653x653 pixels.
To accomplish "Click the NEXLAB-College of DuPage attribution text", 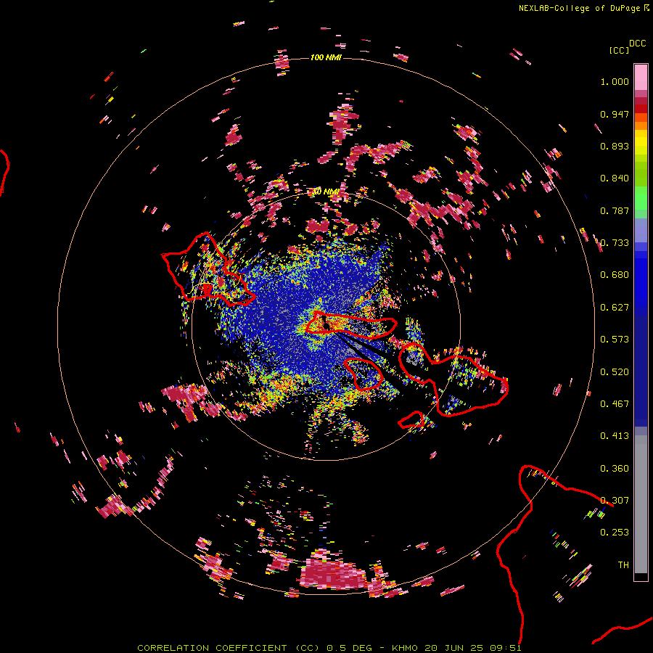I will [579, 8].
